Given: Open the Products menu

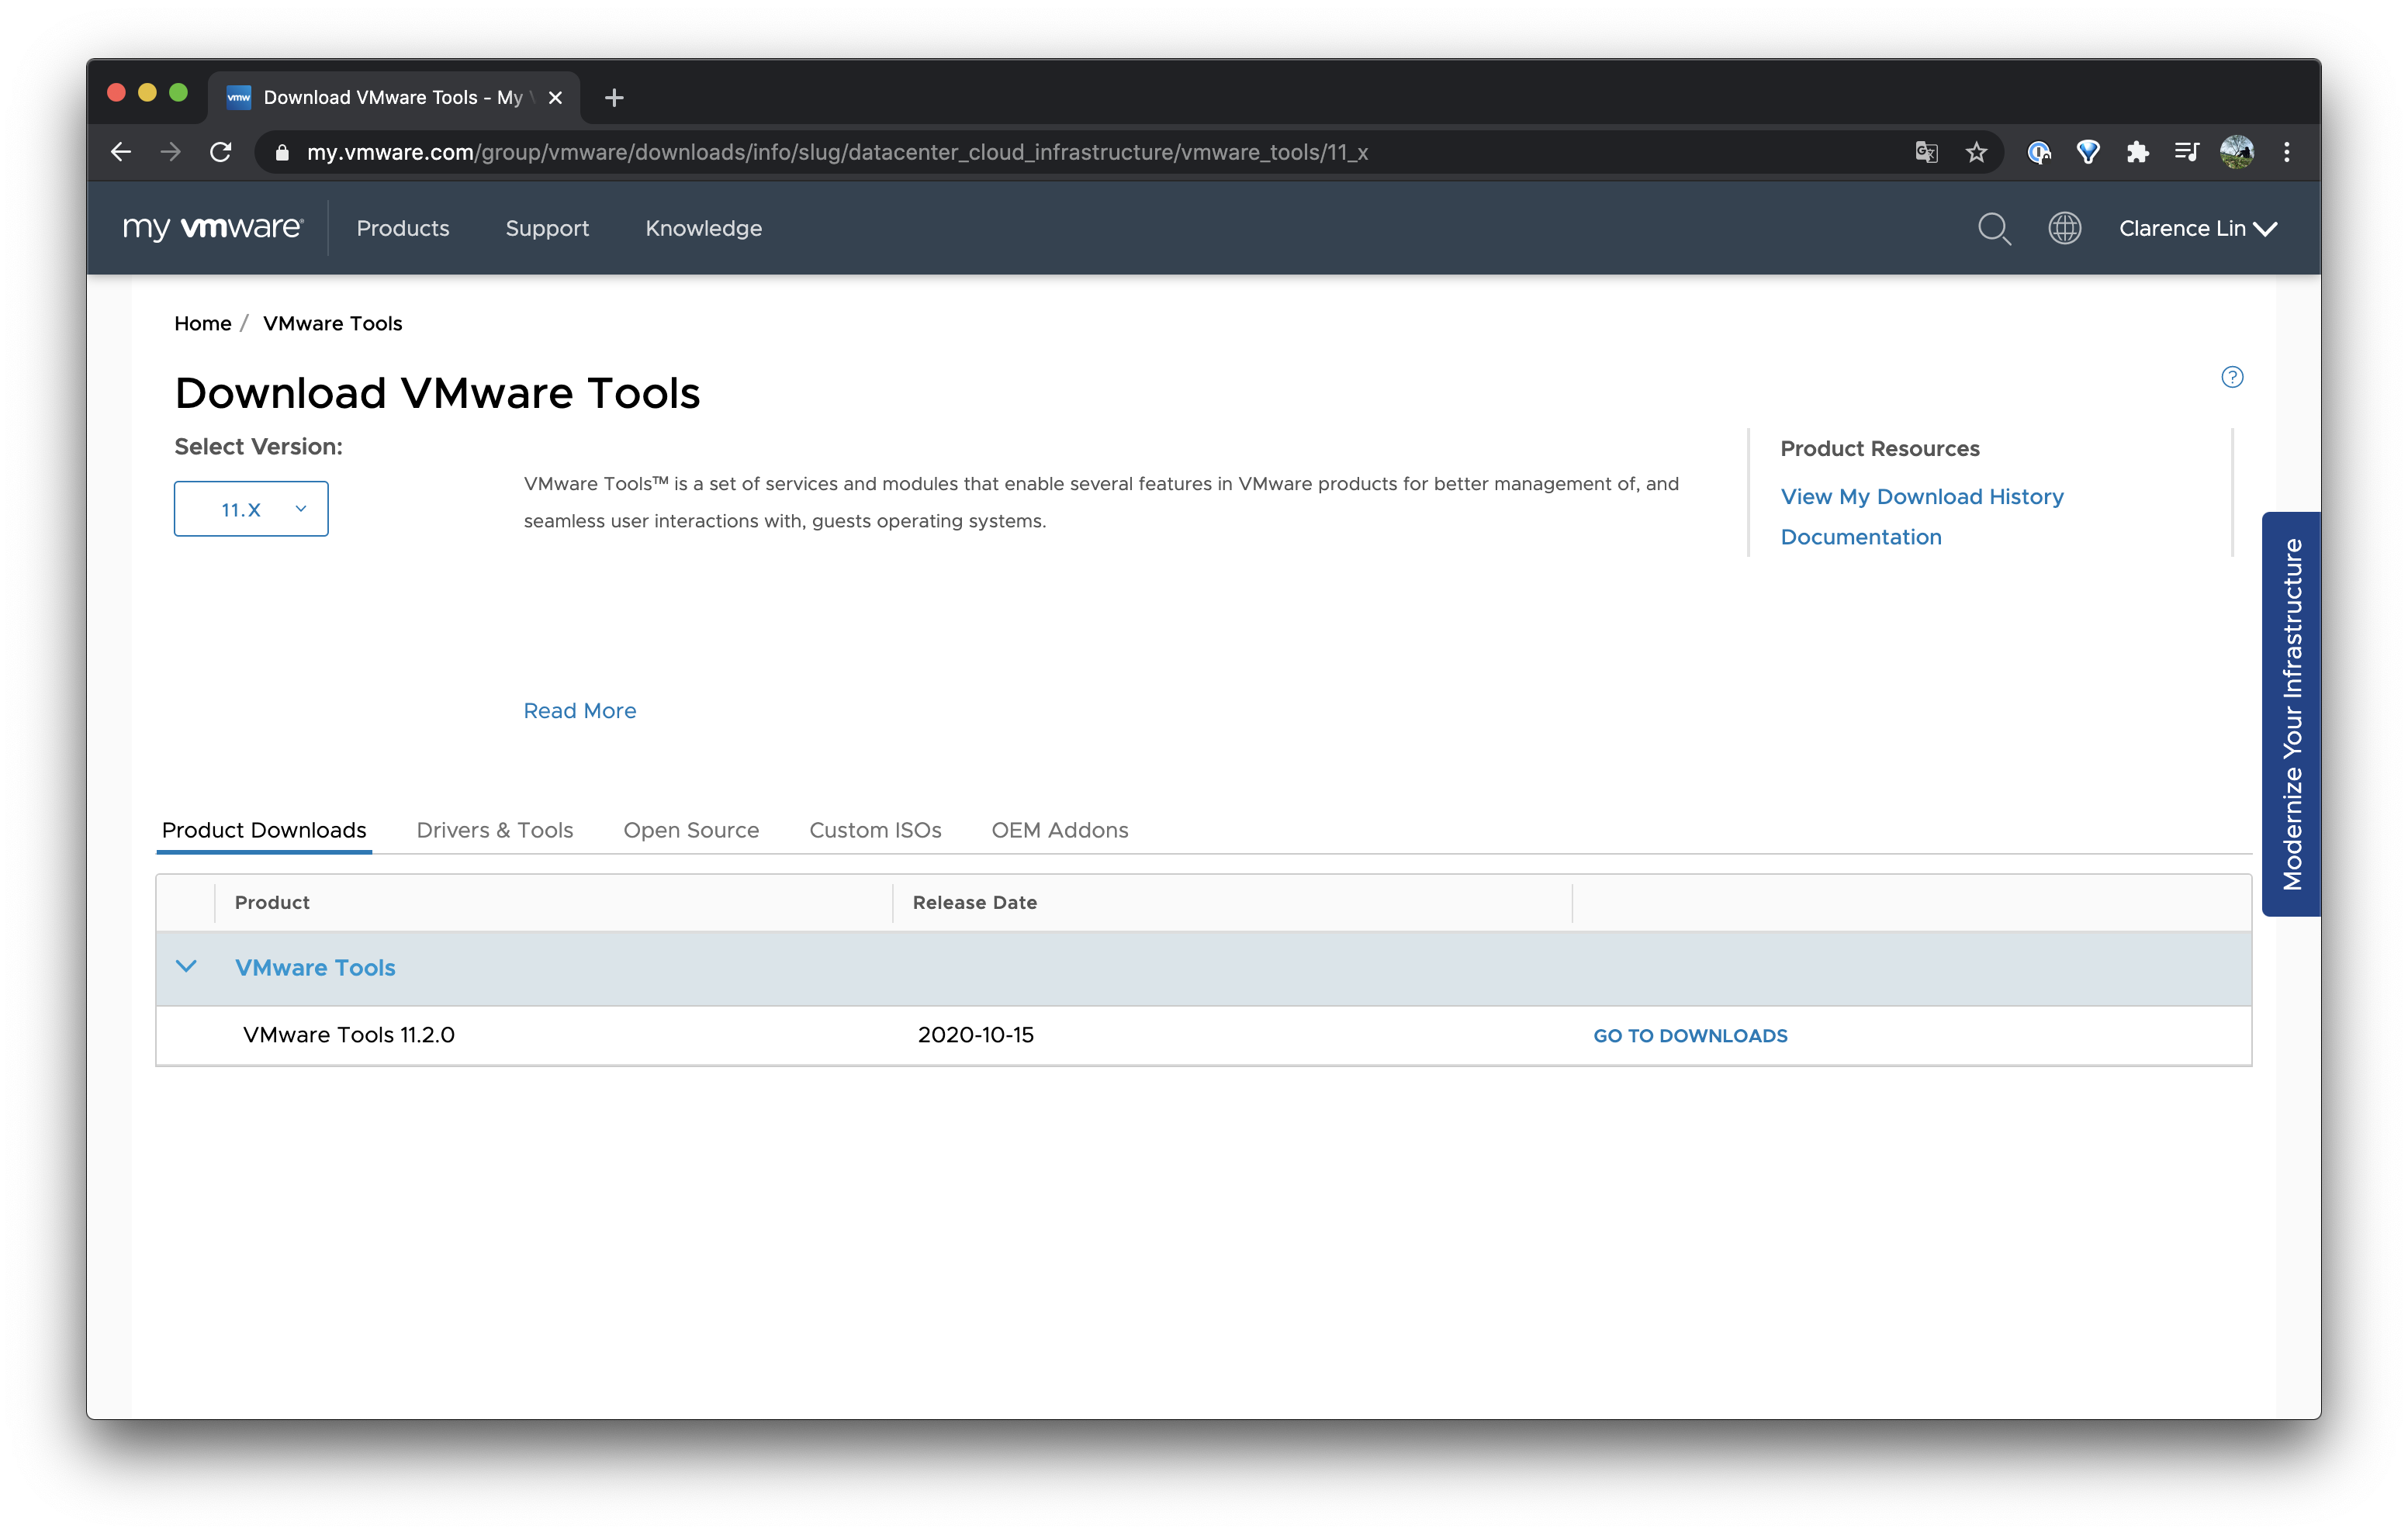Looking at the screenshot, I should [x=403, y=228].
